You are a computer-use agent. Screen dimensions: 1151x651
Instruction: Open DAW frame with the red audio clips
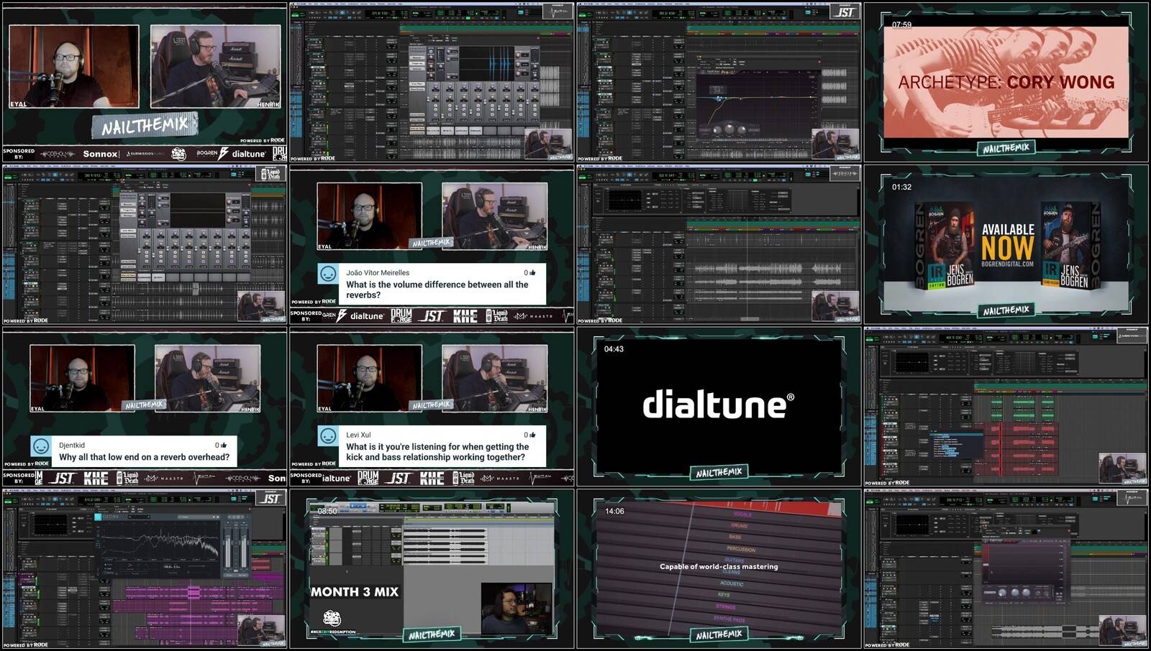pyautogui.click(x=1006, y=407)
